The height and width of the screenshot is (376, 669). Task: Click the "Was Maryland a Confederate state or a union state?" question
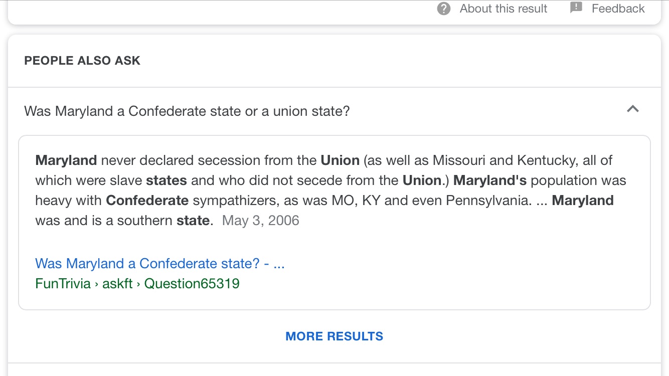[x=187, y=111]
